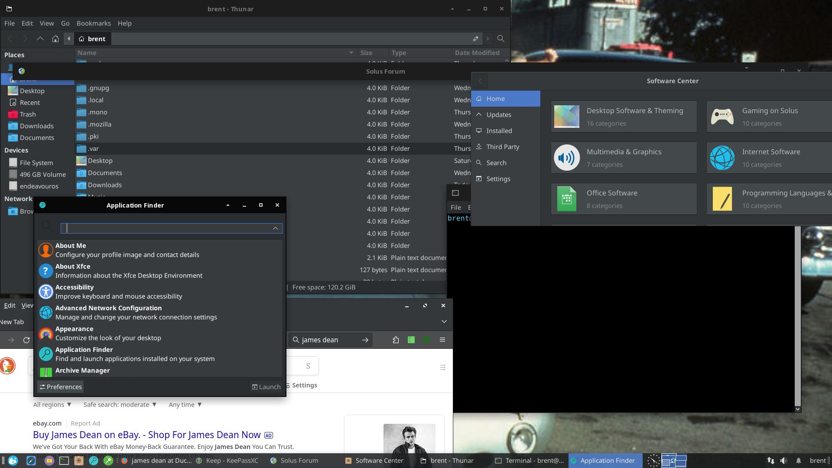Viewport: 832px width, 468px height.
Task: Click the Preferences button in Application Finder
Action: 61,387
